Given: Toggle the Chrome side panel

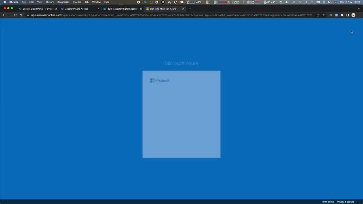Looking at the screenshot, I should point(348,15).
